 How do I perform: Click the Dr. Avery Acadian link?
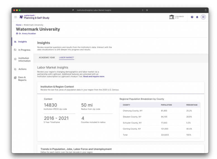coord(27,33)
